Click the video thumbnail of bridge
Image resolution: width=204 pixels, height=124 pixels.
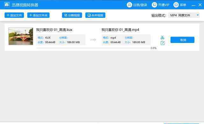21,36
